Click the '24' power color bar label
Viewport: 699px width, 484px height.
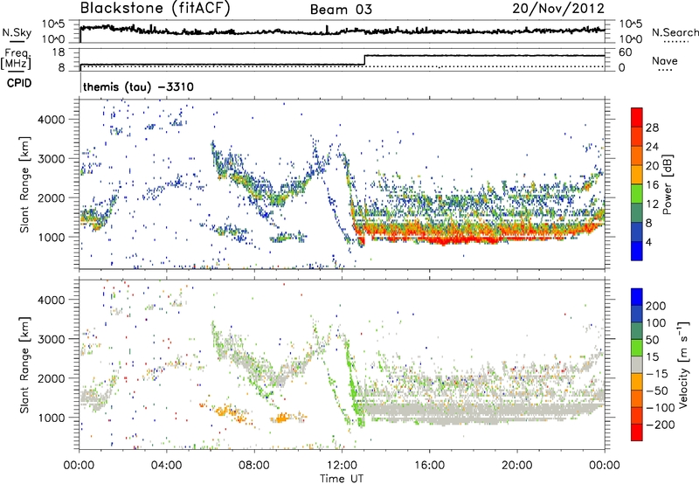[x=652, y=147]
